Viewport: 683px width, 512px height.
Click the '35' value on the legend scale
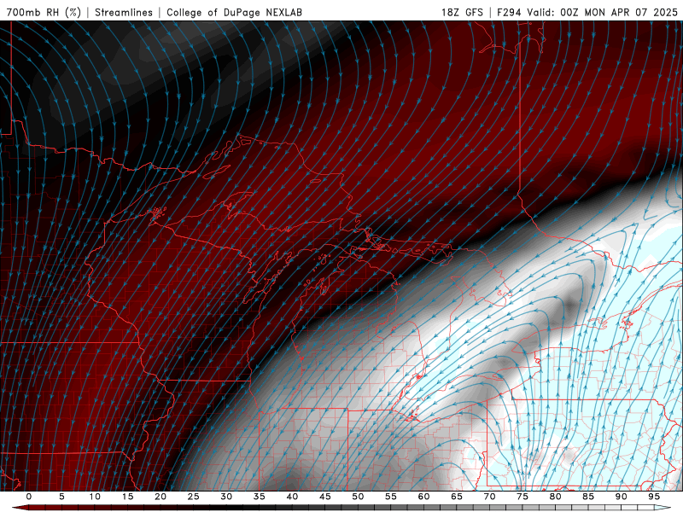[x=260, y=497]
